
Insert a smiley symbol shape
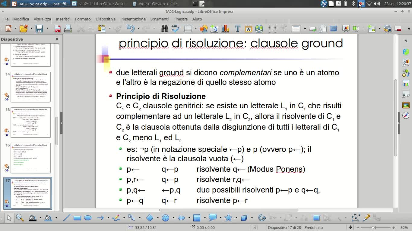coord(165,218)
